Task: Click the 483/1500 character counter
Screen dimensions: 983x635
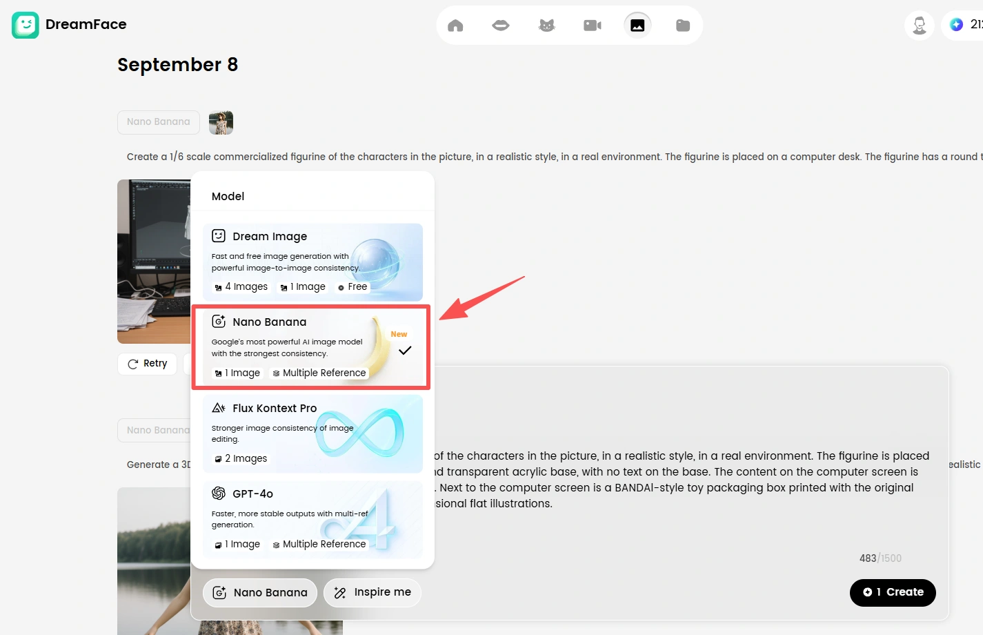Action: [x=880, y=558]
